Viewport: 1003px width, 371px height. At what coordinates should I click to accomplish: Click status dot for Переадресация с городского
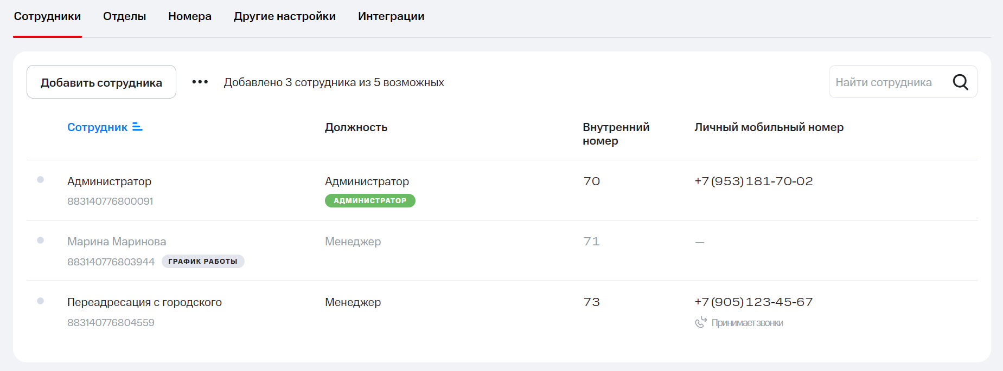pyautogui.click(x=40, y=301)
